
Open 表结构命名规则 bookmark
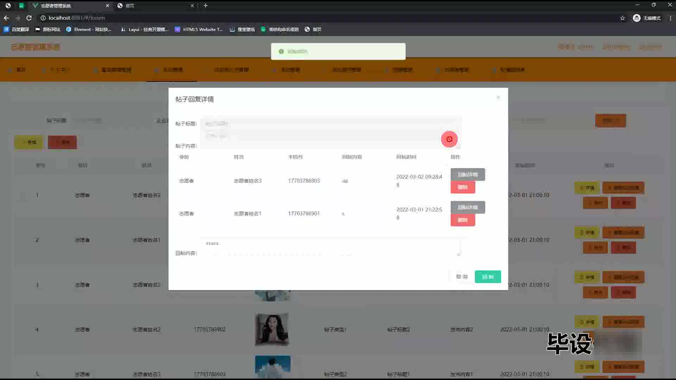[280, 29]
